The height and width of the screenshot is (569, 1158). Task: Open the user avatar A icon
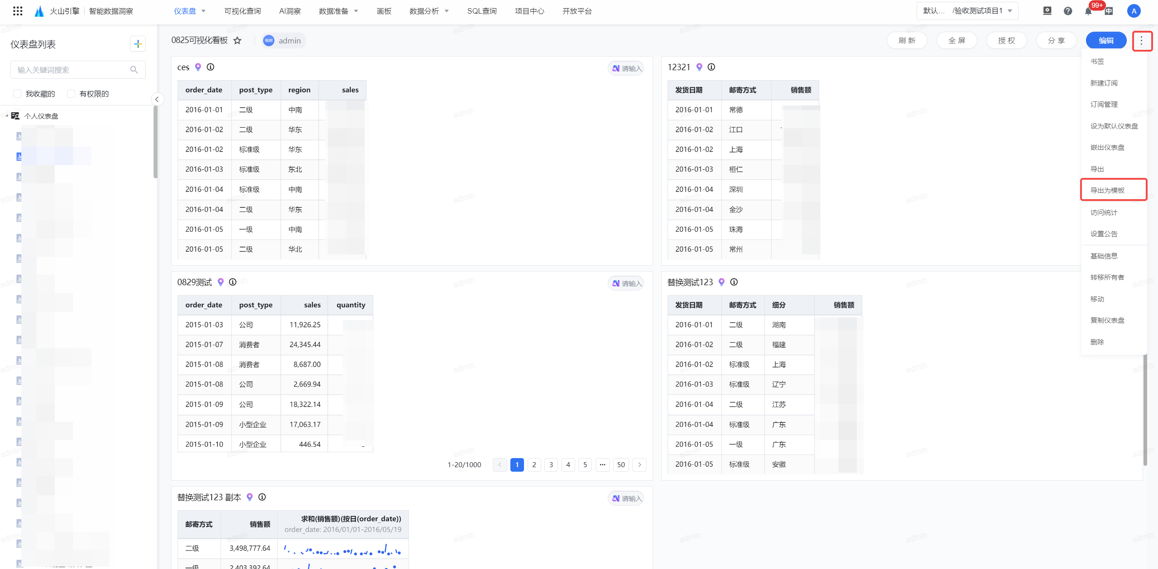[x=1134, y=11]
